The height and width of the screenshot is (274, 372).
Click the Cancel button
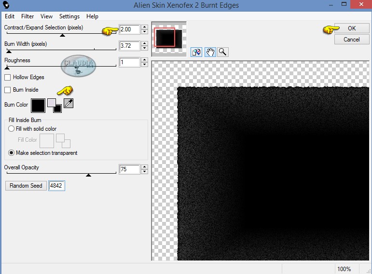click(x=352, y=40)
